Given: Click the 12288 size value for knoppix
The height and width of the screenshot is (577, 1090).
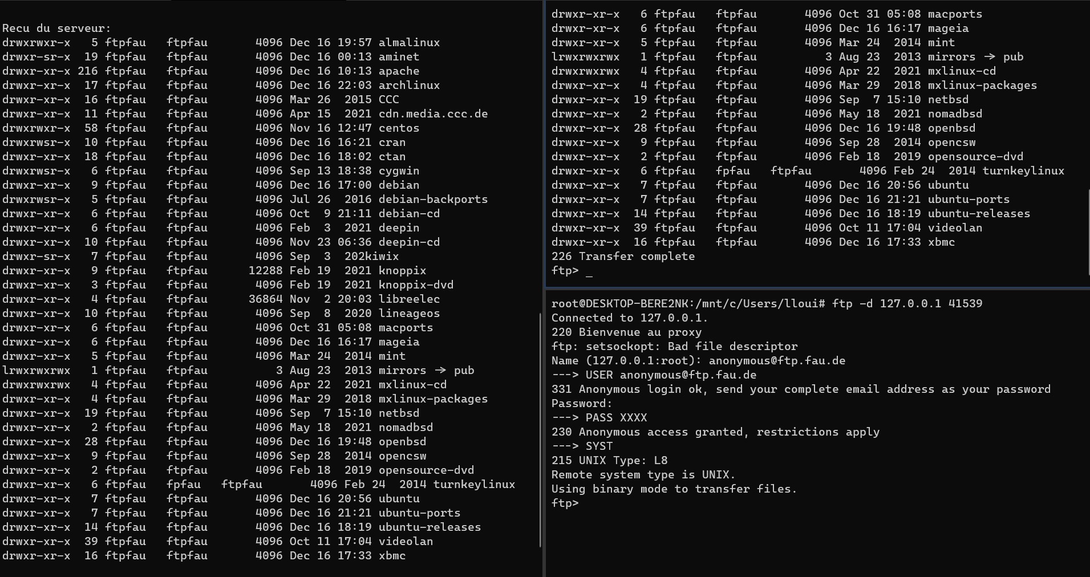Looking at the screenshot, I should [x=265, y=271].
